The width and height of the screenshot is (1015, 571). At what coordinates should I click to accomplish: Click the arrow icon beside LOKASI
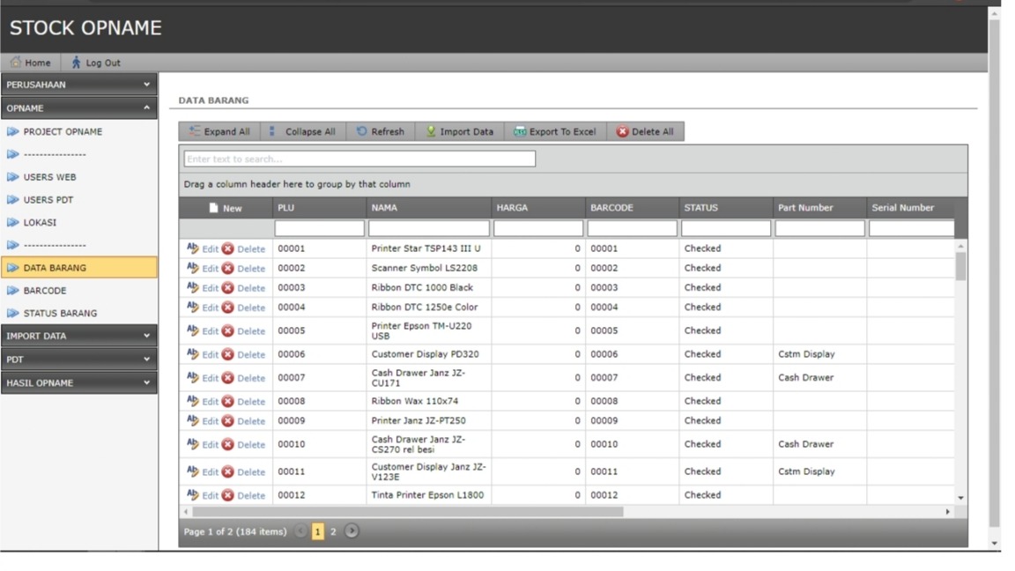[x=12, y=222]
